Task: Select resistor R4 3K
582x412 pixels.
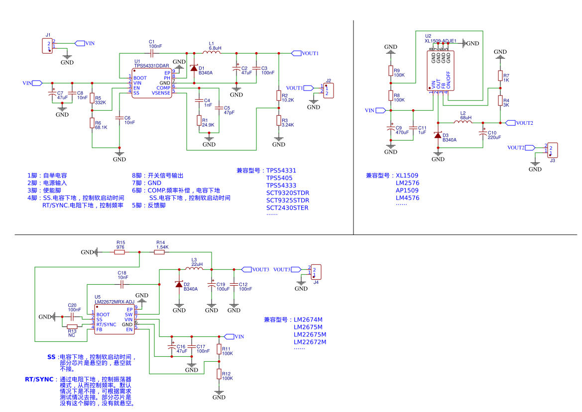Action: point(500,100)
